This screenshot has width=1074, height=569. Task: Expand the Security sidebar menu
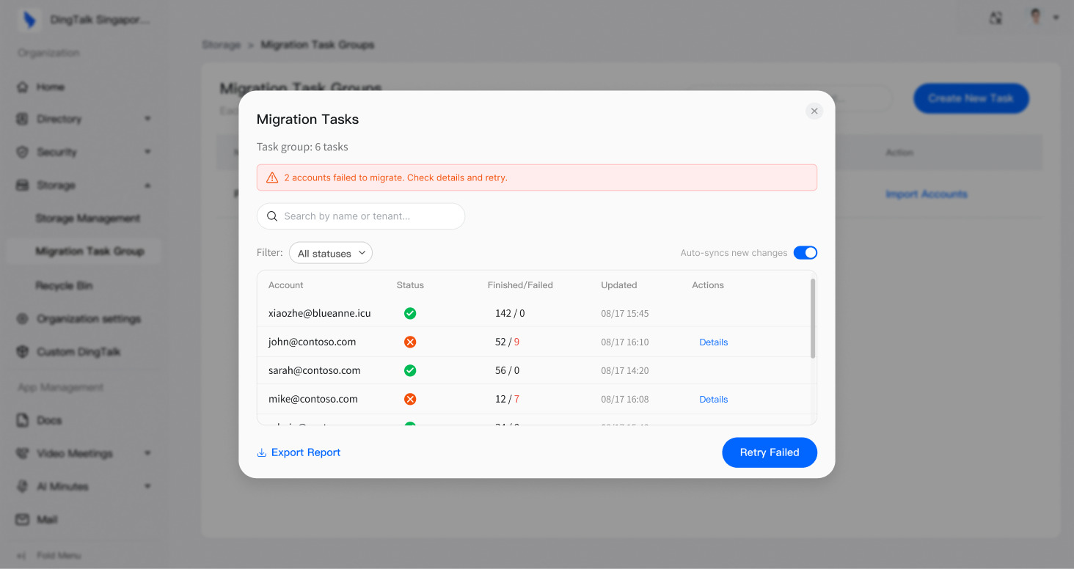pyautogui.click(x=84, y=152)
